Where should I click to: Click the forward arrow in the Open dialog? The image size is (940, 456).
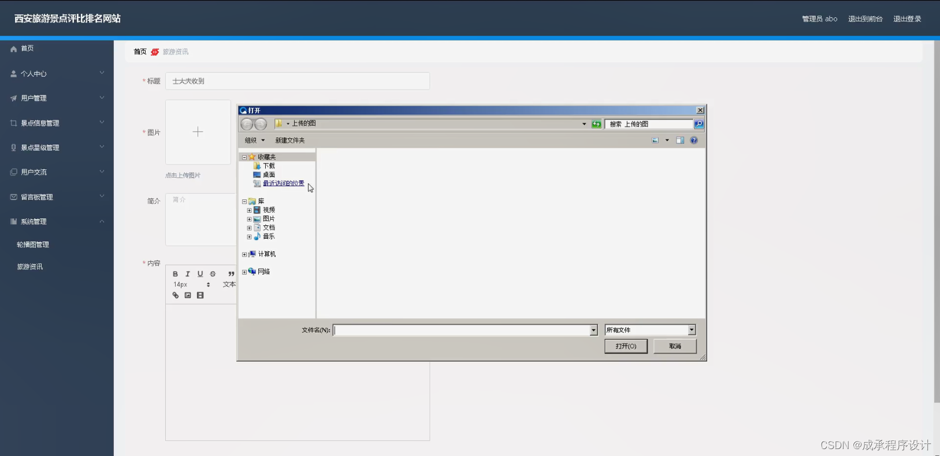(261, 124)
